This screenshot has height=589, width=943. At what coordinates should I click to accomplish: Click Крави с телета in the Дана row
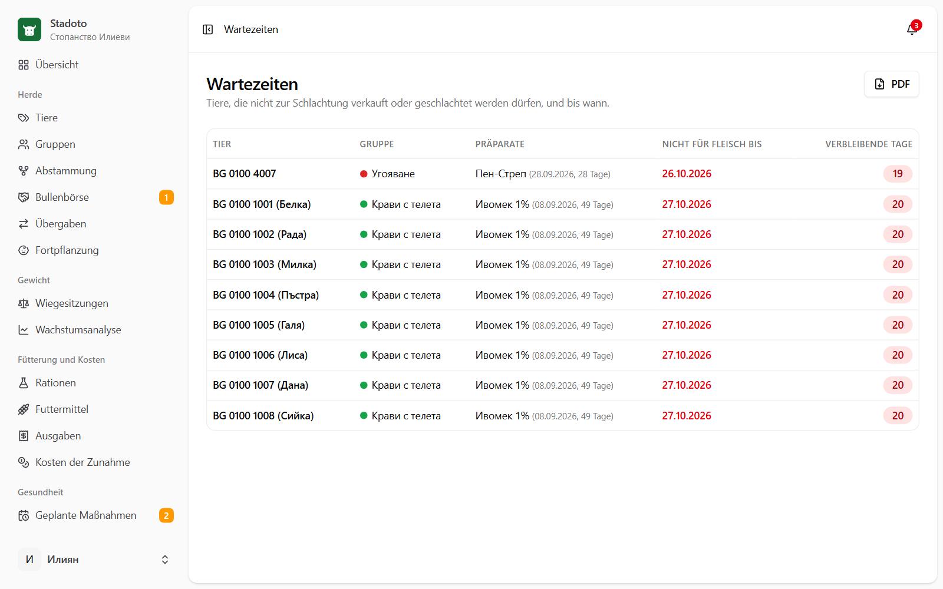click(x=406, y=385)
